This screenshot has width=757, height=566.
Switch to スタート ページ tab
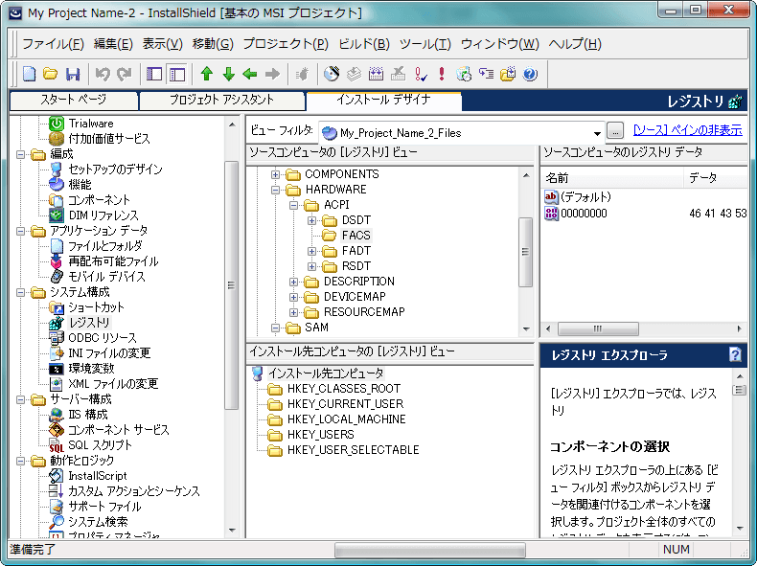coord(74,100)
